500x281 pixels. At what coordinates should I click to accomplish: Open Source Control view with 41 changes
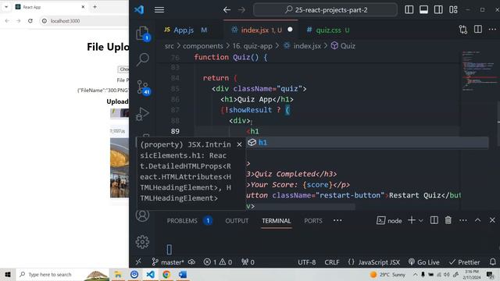coord(142,87)
